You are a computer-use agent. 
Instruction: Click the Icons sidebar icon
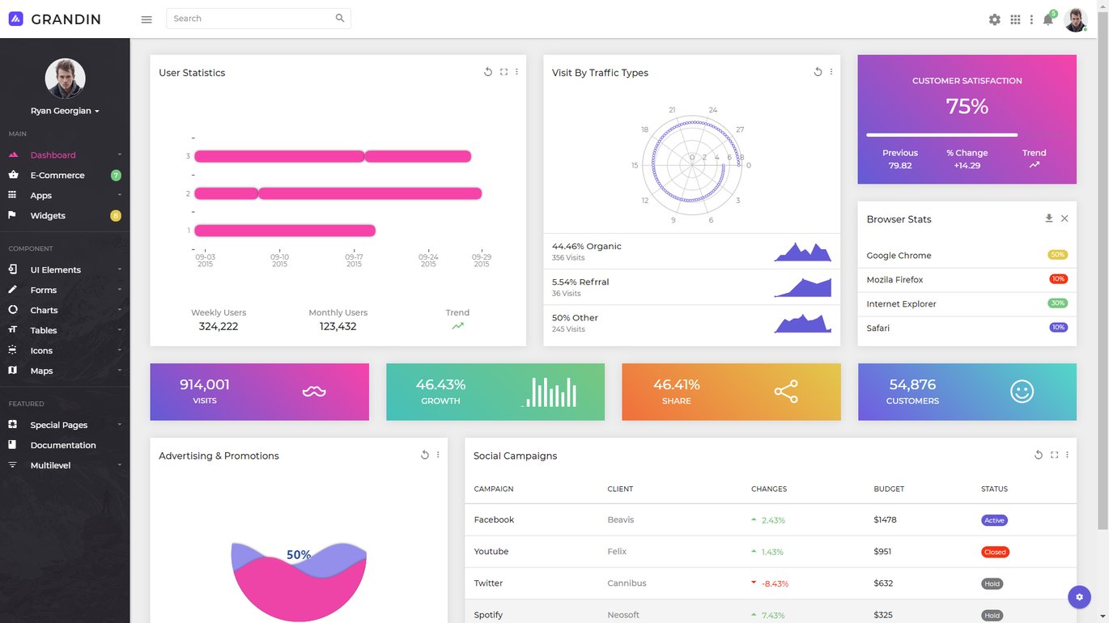point(12,350)
